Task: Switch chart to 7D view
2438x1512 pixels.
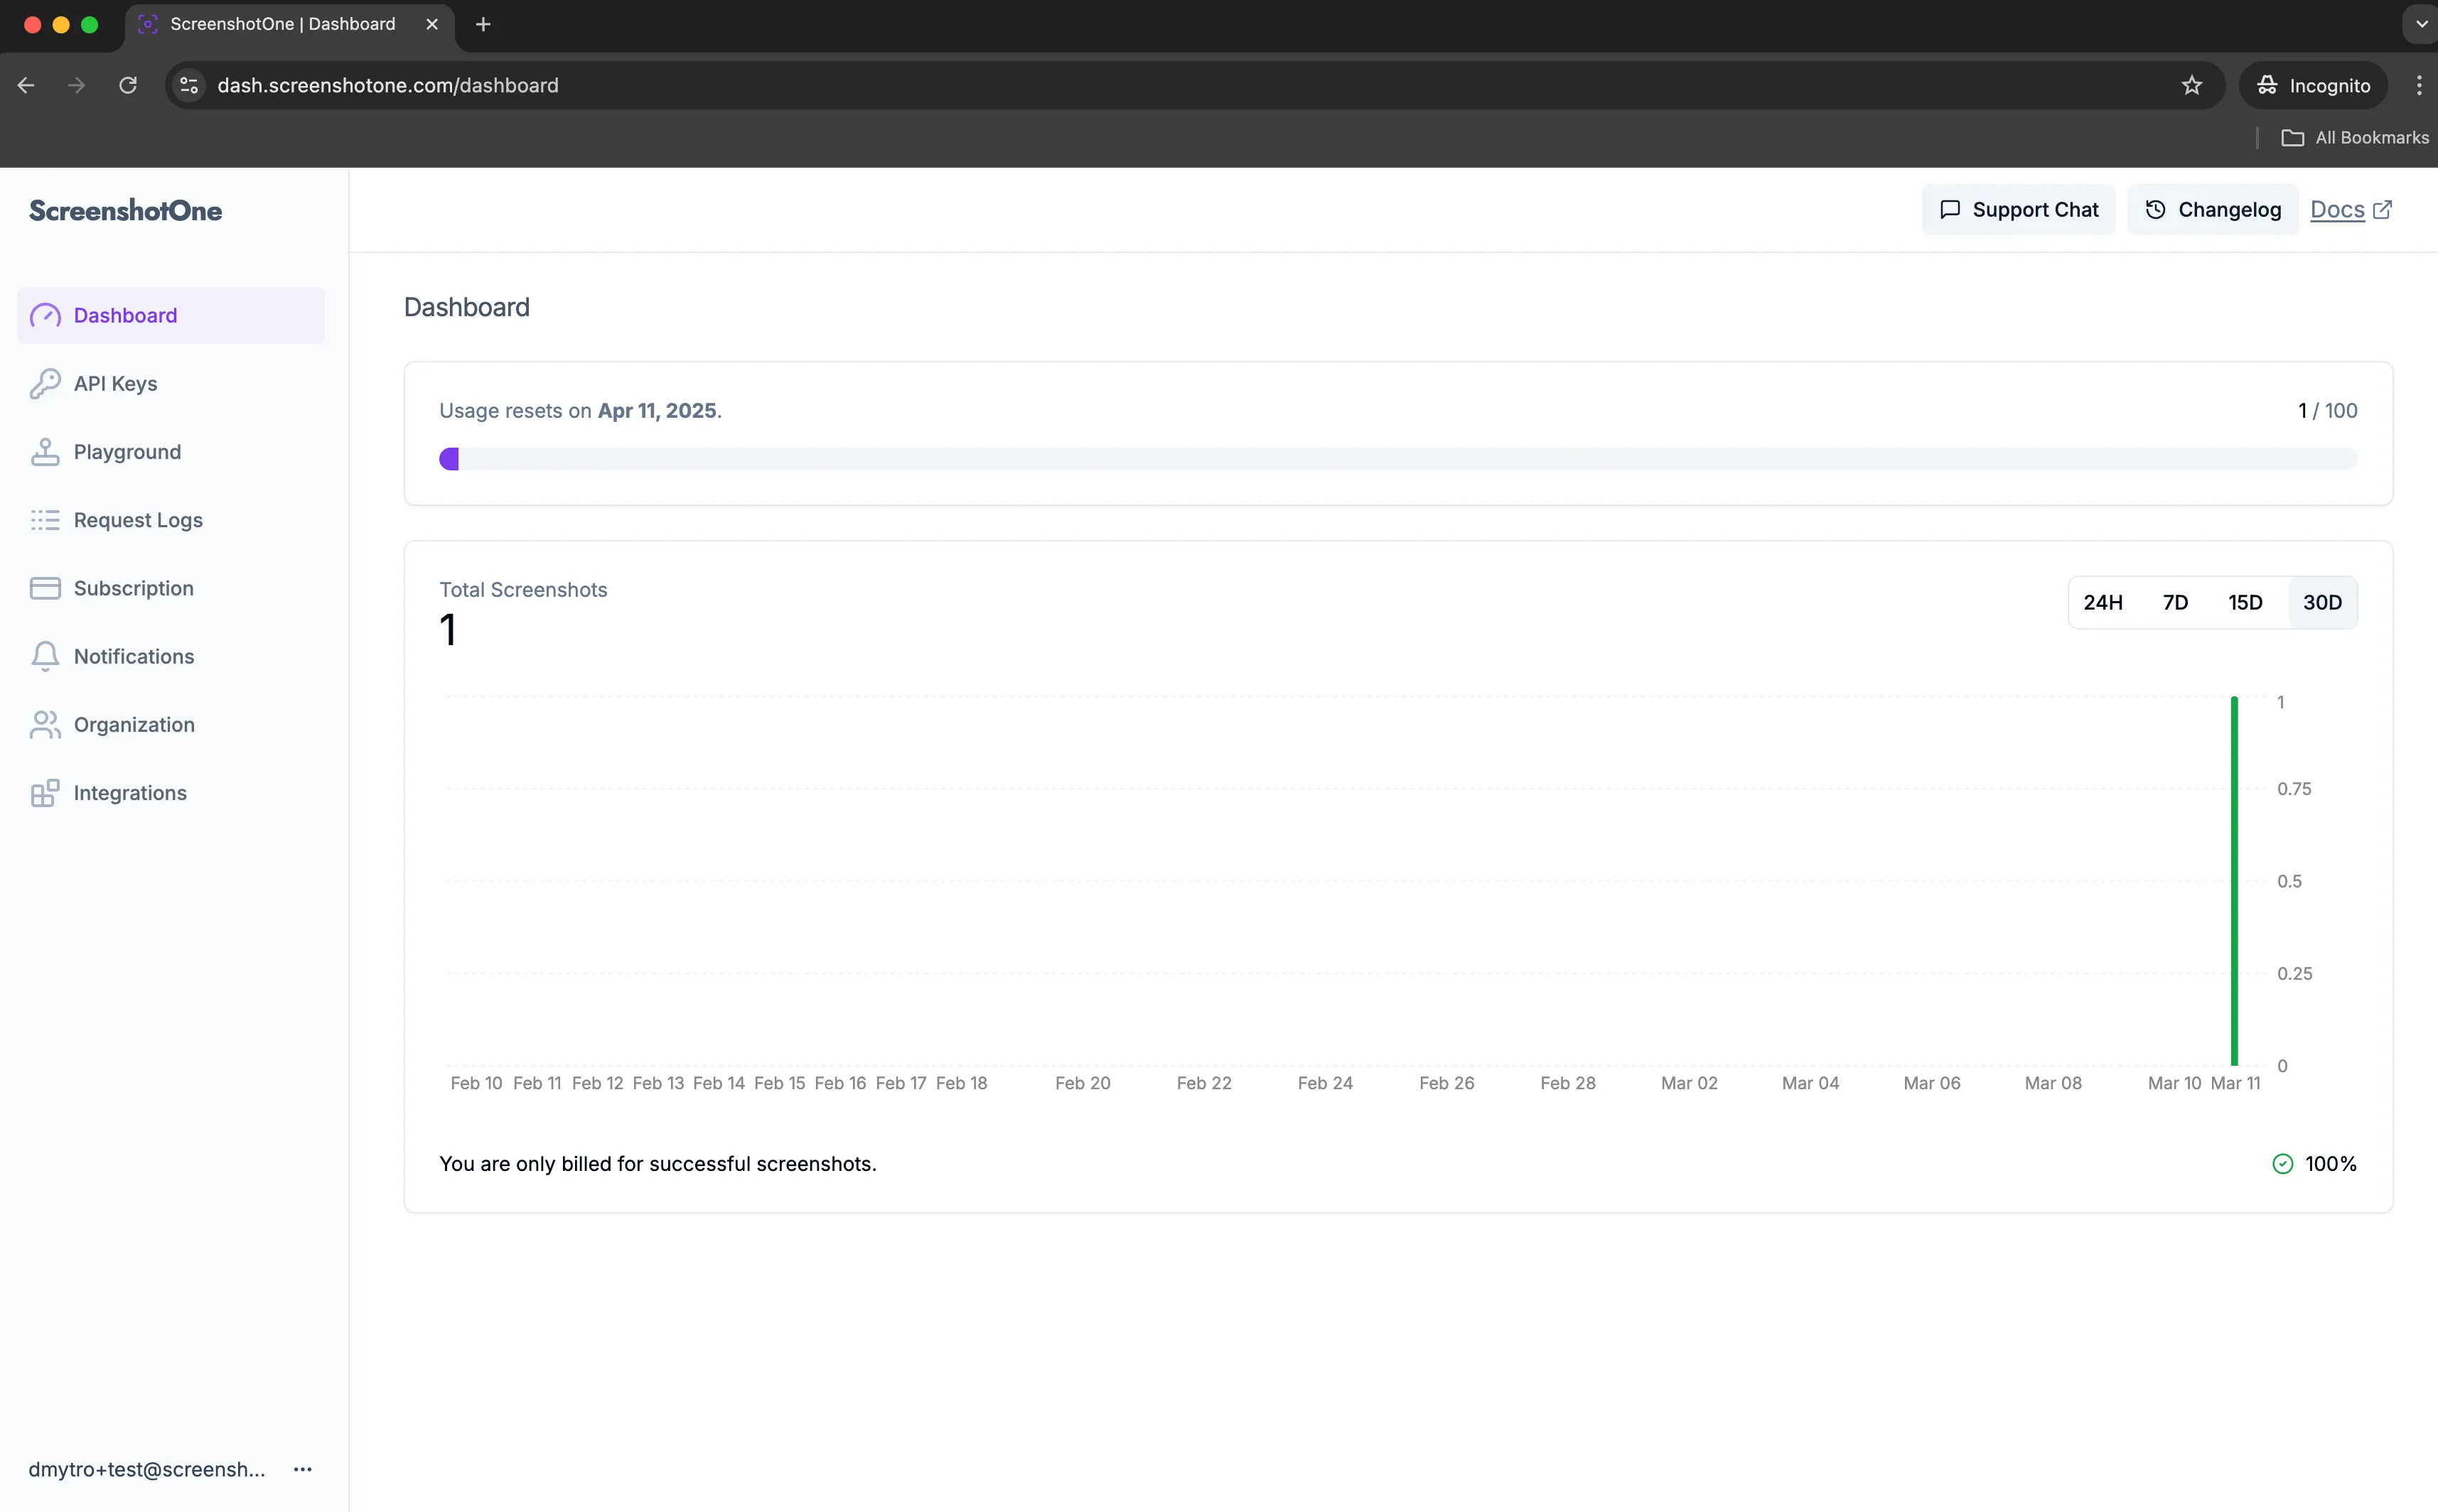Action: click(x=2177, y=602)
